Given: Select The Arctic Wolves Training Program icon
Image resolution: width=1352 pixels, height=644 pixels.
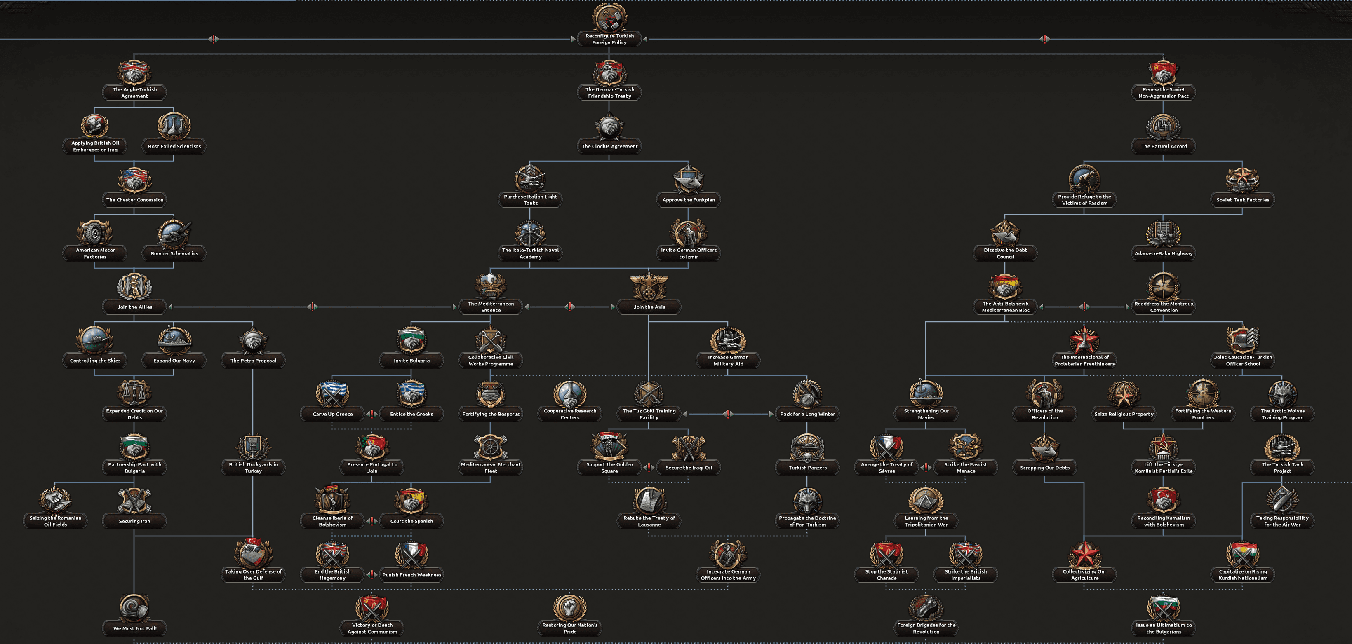Looking at the screenshot, I should [1282, 393].
